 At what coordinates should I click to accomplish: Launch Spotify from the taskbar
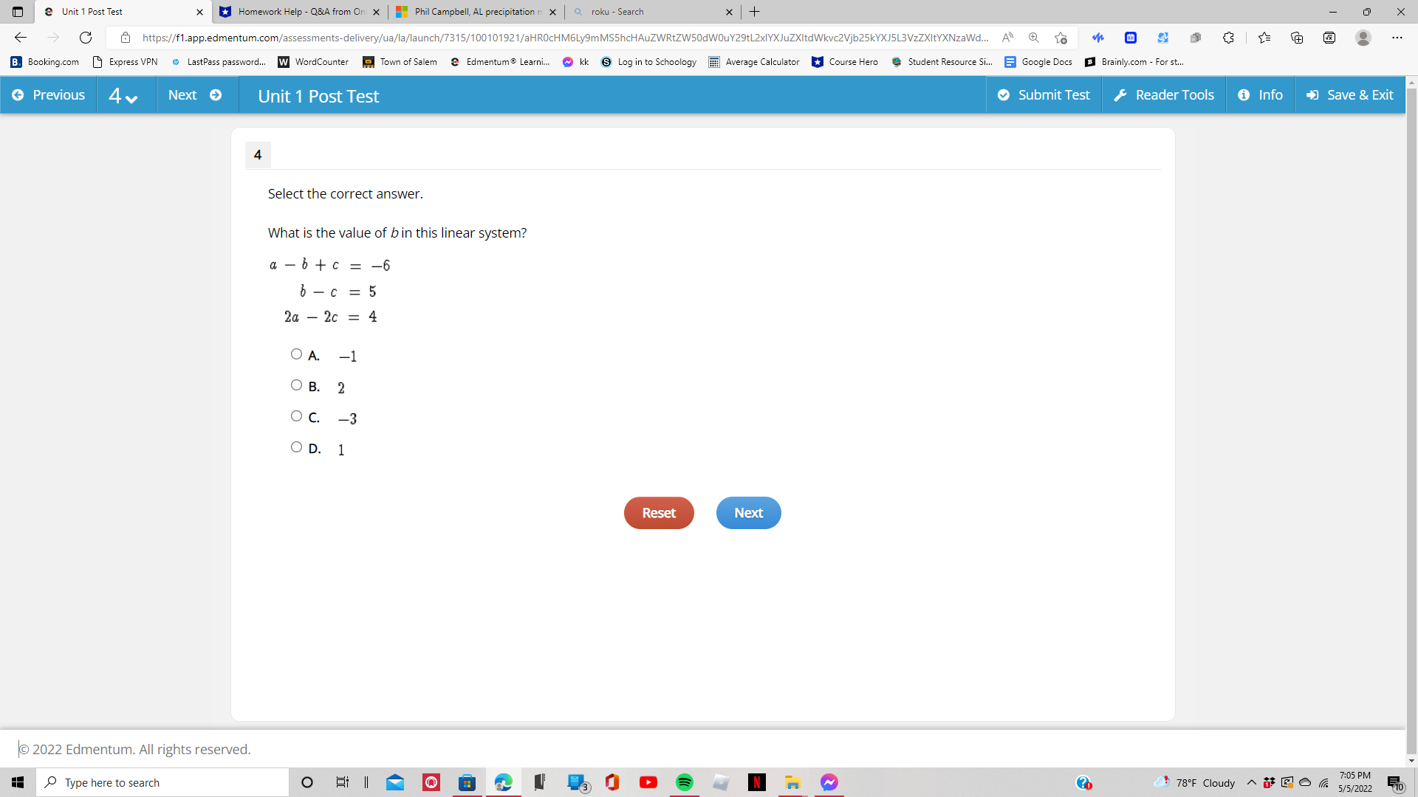684,782
